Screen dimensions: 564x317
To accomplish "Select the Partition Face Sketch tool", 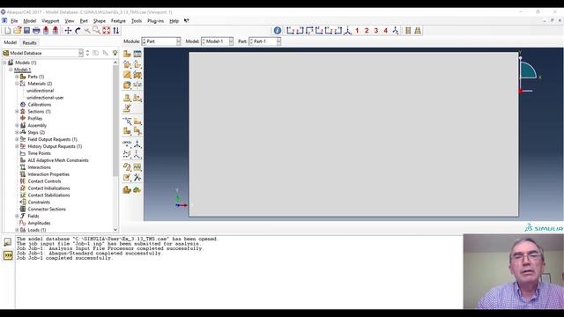I will [137, 122].
